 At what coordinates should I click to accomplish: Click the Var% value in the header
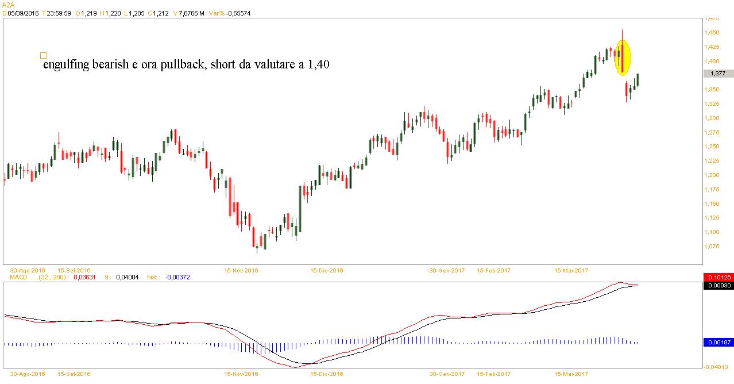[x=238, y=13]
